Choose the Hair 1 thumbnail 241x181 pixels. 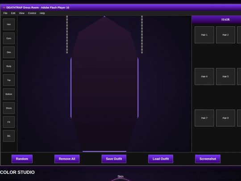coord(204,35)
